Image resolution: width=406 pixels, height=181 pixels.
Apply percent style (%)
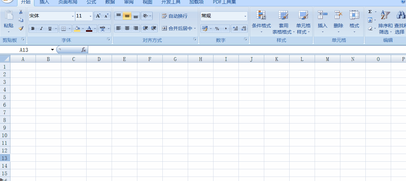(x=217, y=29)
